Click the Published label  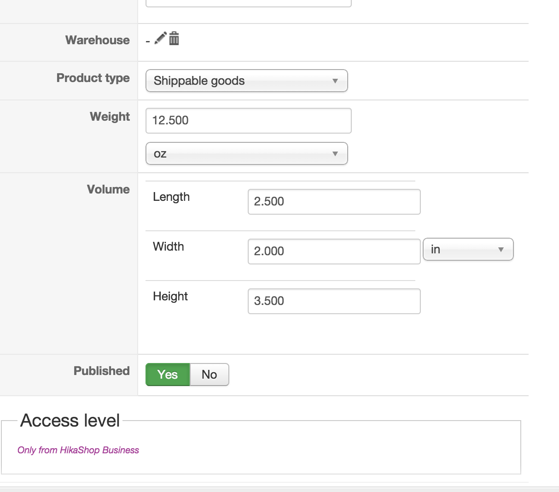(102, 371)
